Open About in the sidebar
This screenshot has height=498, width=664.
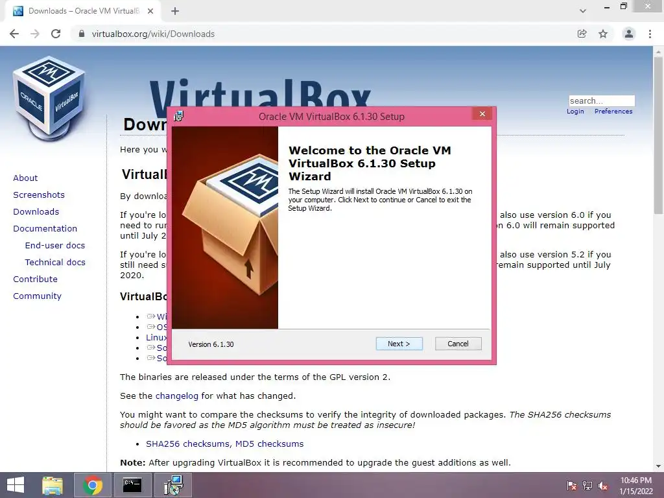25,178
